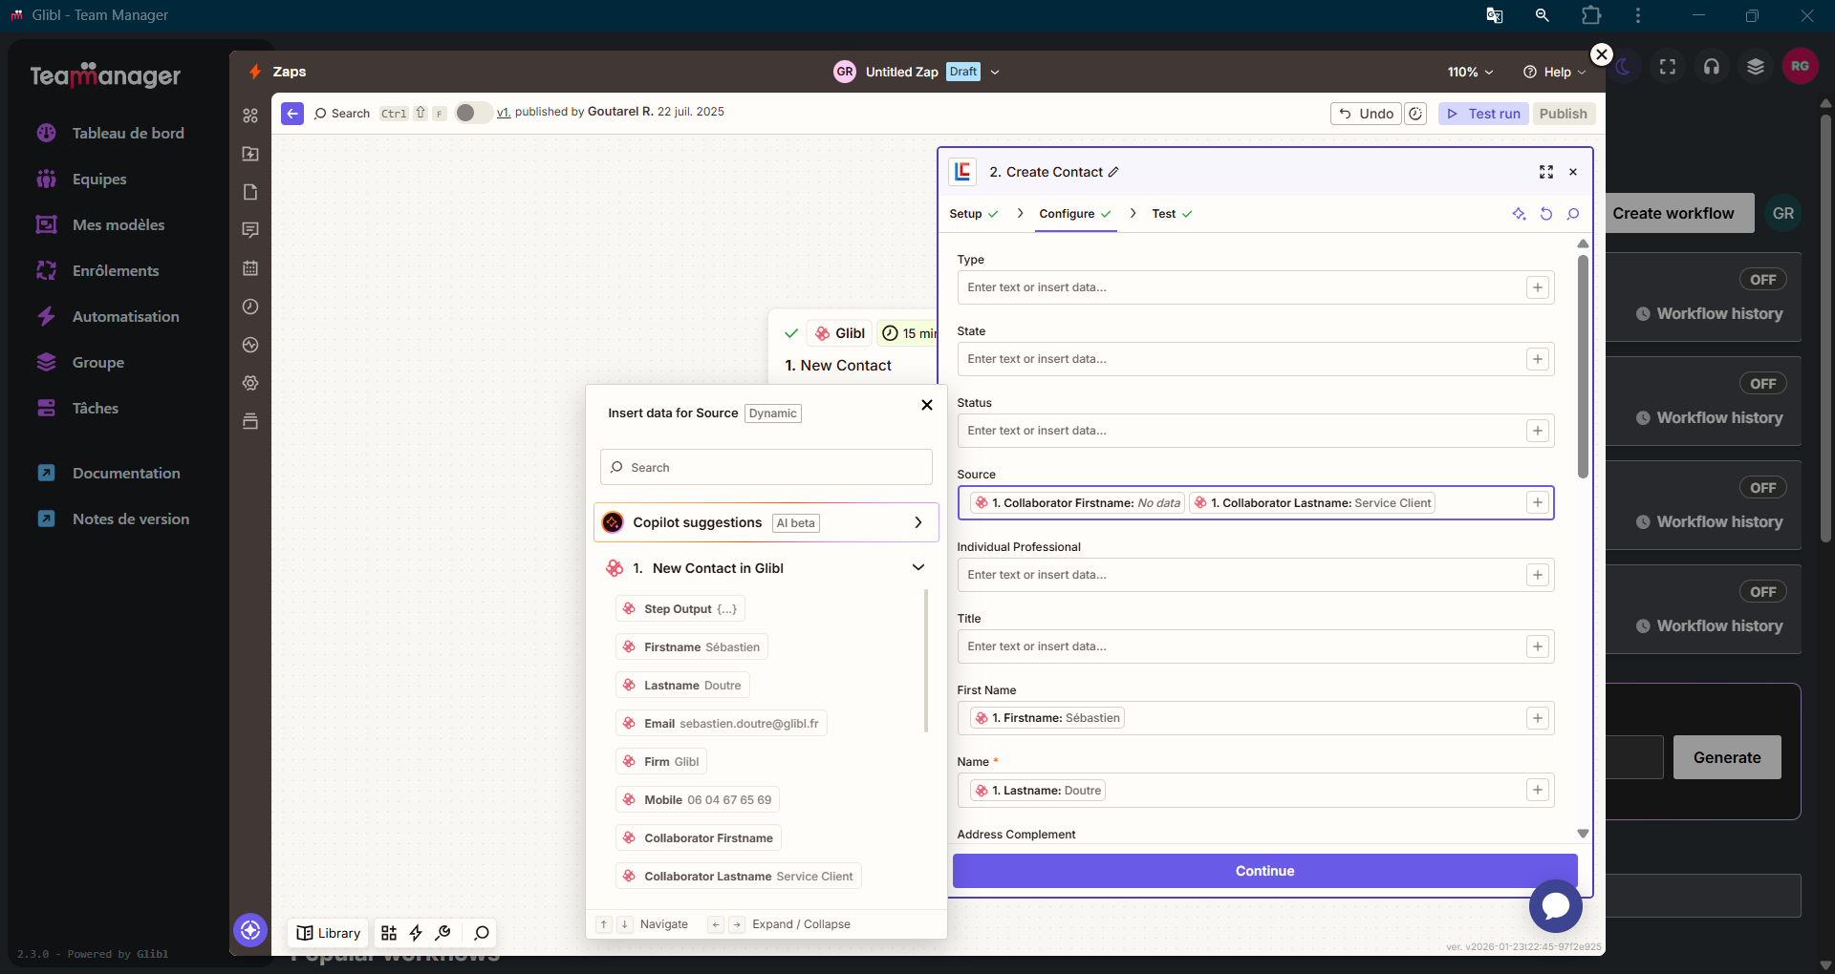Toggle the first workflow OFF switch
The width and height of the screenshot is (1835, 974).
[x=1762, y=280]
